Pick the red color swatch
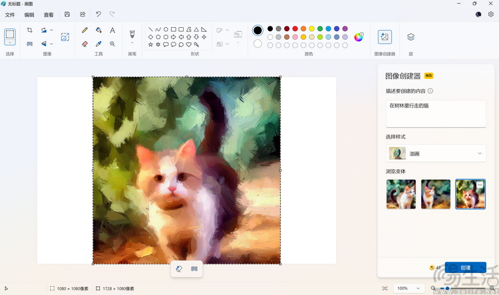Image resolution: width=499 pixels, height=295 pixels. pos(295,29)
